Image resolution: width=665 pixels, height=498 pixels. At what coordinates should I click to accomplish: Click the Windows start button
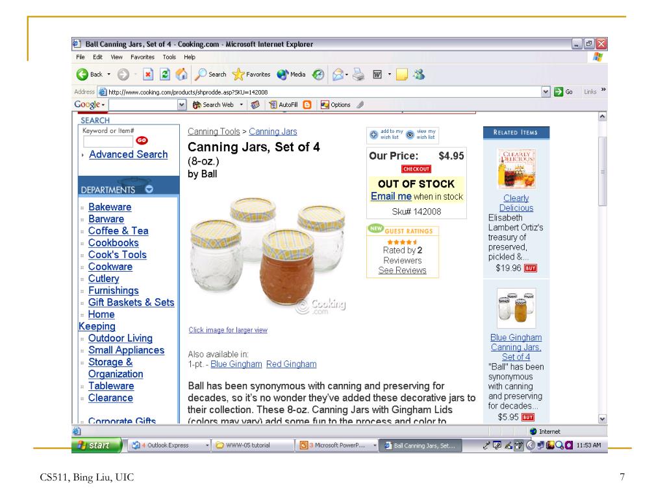[x=97, y=445]
